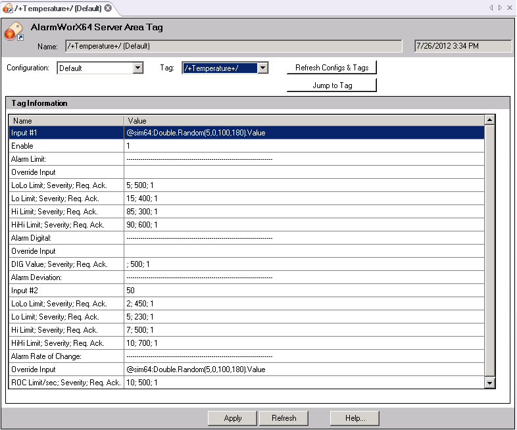Click the Name column header
517x430 pixels.
(x=66, y=121)
